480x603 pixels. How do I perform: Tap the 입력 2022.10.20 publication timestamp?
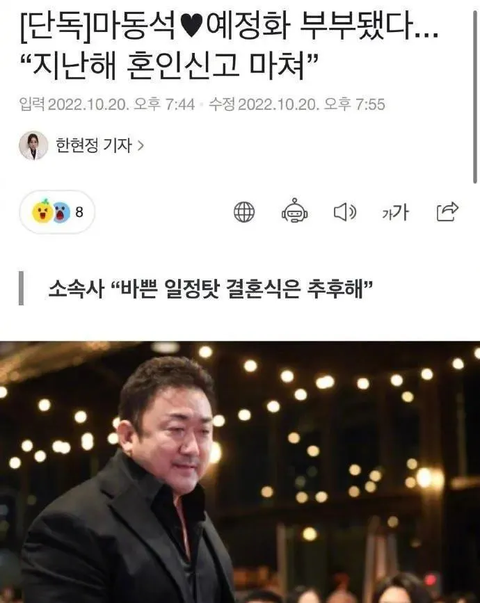[x=107, y=104]
